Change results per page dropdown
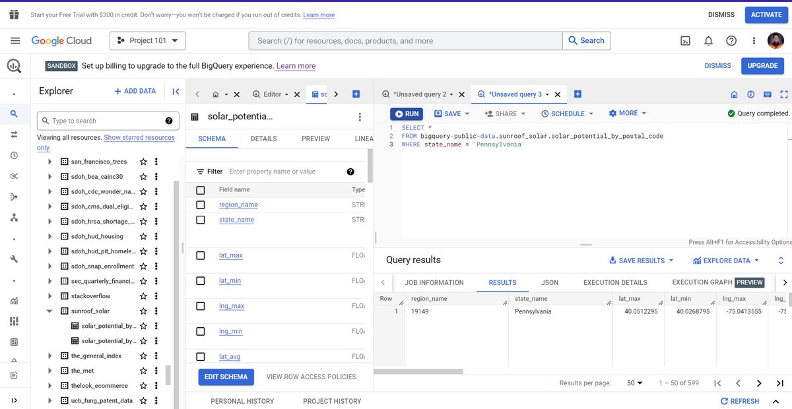The height and width of the screenshot is (409, 792). click(x=635, y=383)
